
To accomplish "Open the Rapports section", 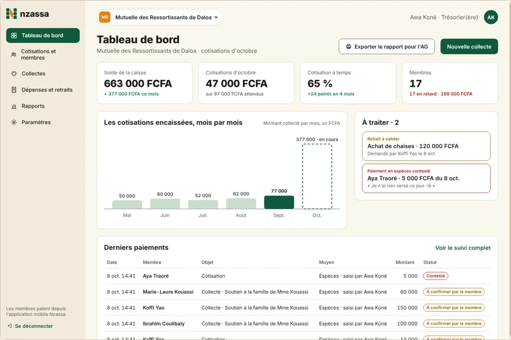I will pos(43,106).
